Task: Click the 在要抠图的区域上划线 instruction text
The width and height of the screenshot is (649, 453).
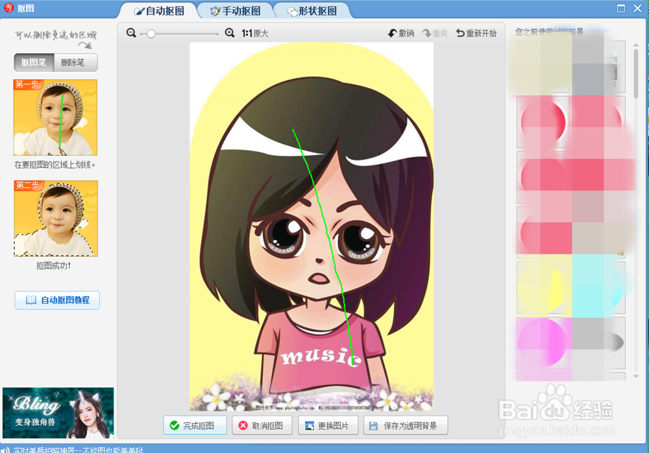Action: click(x=55, y=165)
